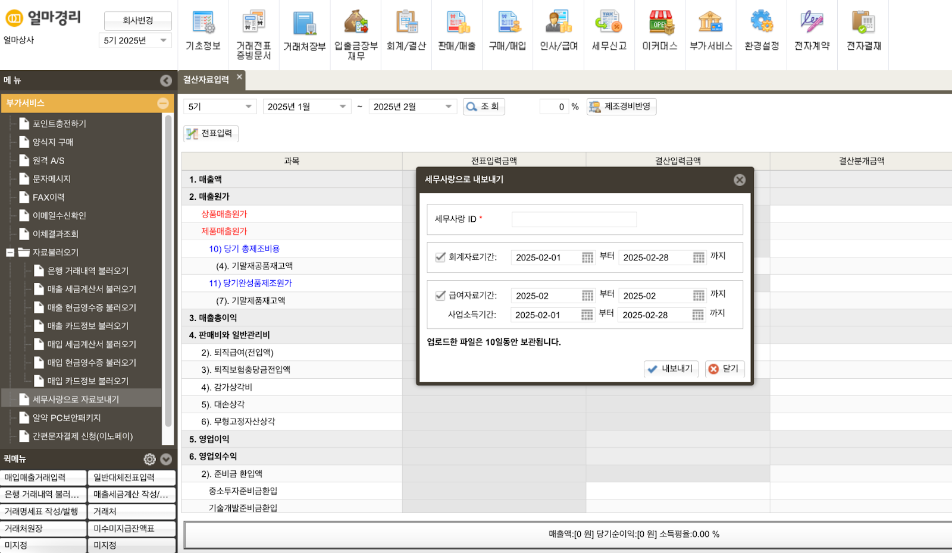
Task: Open 매입 카드정보 불러오기 menu item
Action: [88, 381]
